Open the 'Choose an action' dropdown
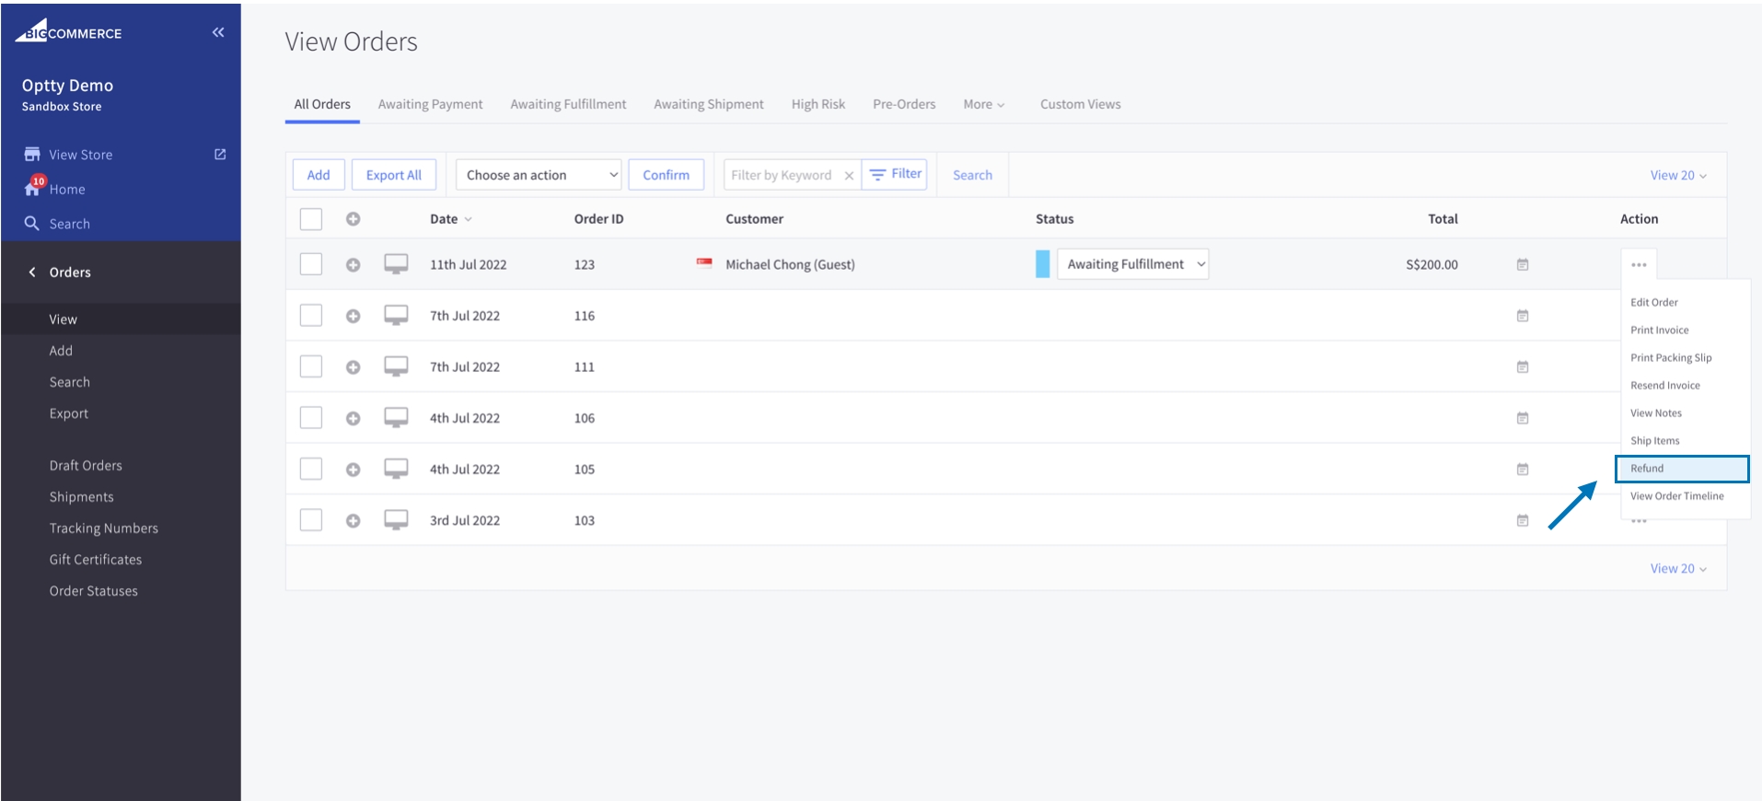 [539, 175]
